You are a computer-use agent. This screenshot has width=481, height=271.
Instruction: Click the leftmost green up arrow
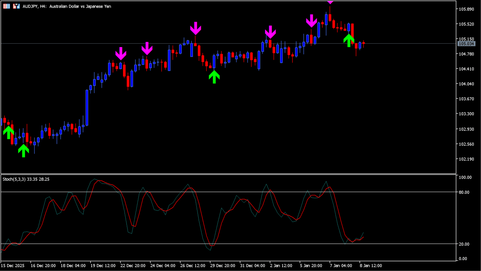[x=8, y=132]
